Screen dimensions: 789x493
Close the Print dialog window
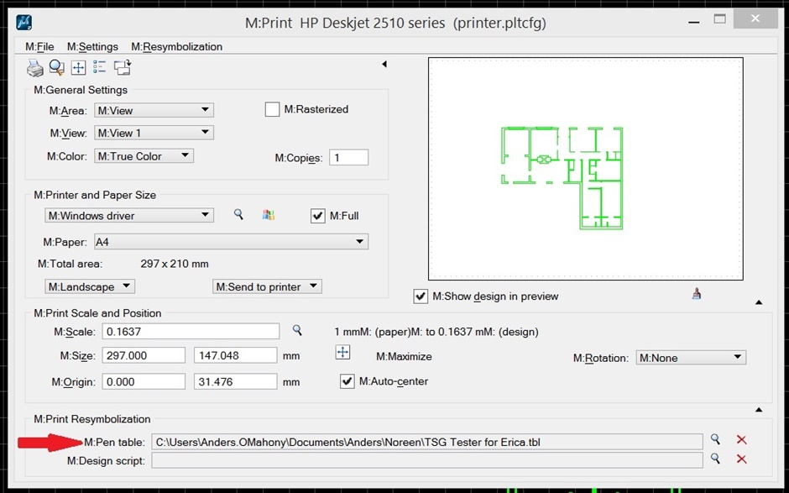tap(755, 18)
